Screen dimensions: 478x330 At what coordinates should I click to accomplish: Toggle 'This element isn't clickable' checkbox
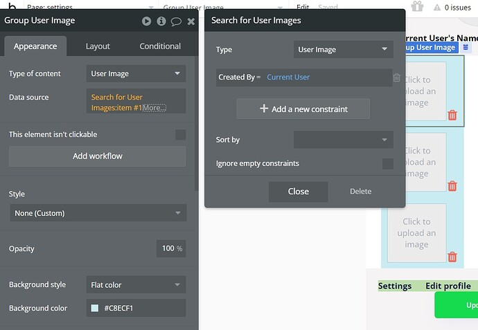pos(181,134)
